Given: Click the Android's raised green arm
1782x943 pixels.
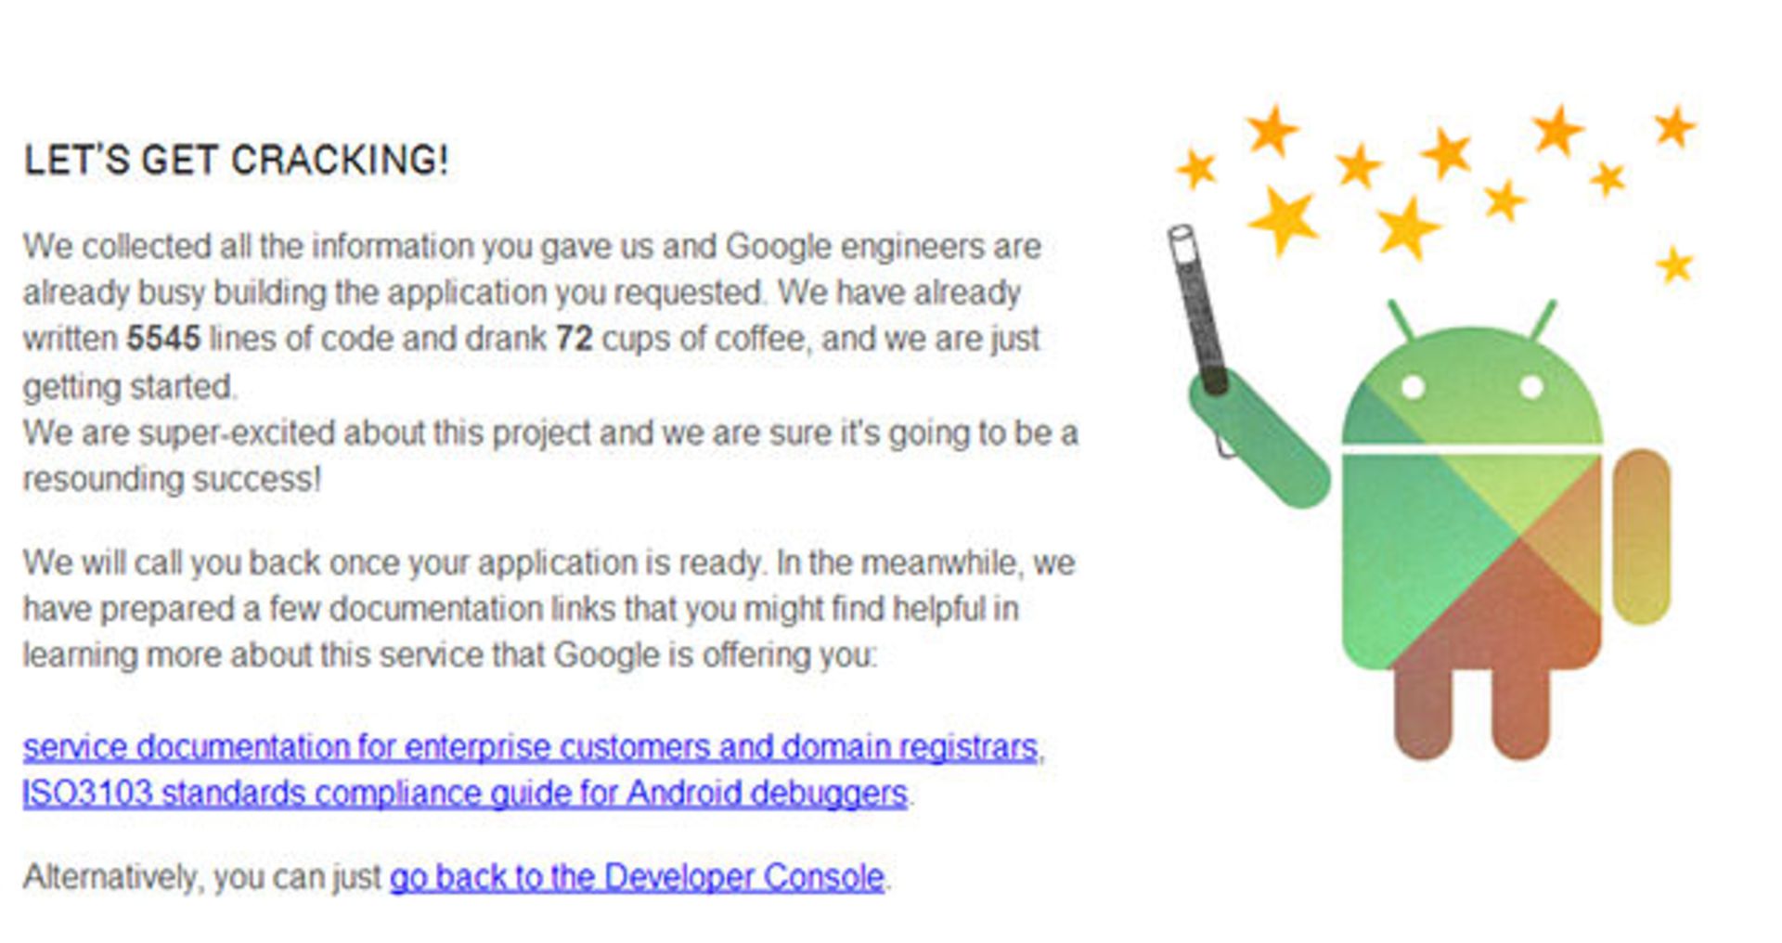Looking at the screenshot, I should click(x=1262, y=444).
